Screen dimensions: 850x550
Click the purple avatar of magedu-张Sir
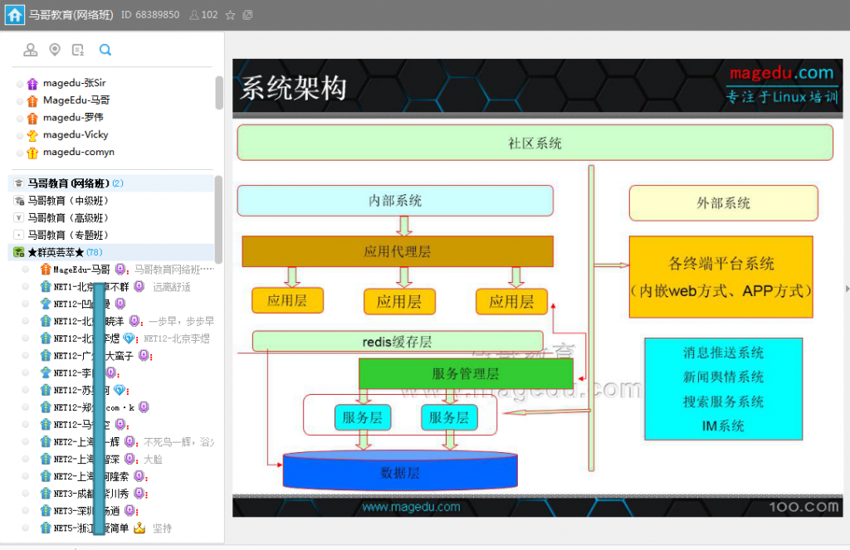click(x=33, y=83)
